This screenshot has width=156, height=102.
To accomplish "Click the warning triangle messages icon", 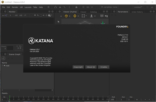I will pyautogui.click(x=152, y=7).
